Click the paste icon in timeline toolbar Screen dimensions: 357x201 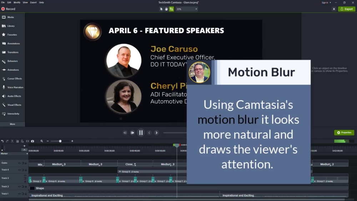coord(22,141)
